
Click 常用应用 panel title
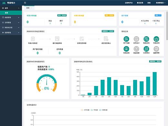125,31
